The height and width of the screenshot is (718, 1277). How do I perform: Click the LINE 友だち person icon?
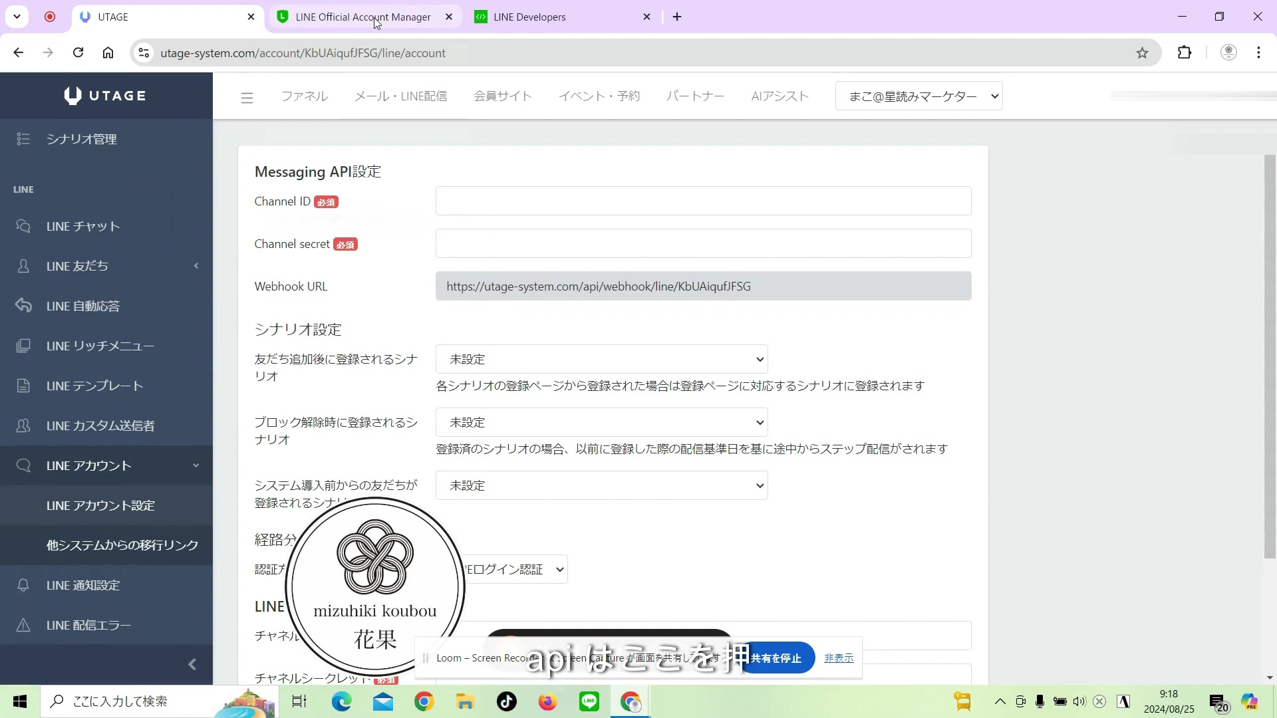coord(23,266)
